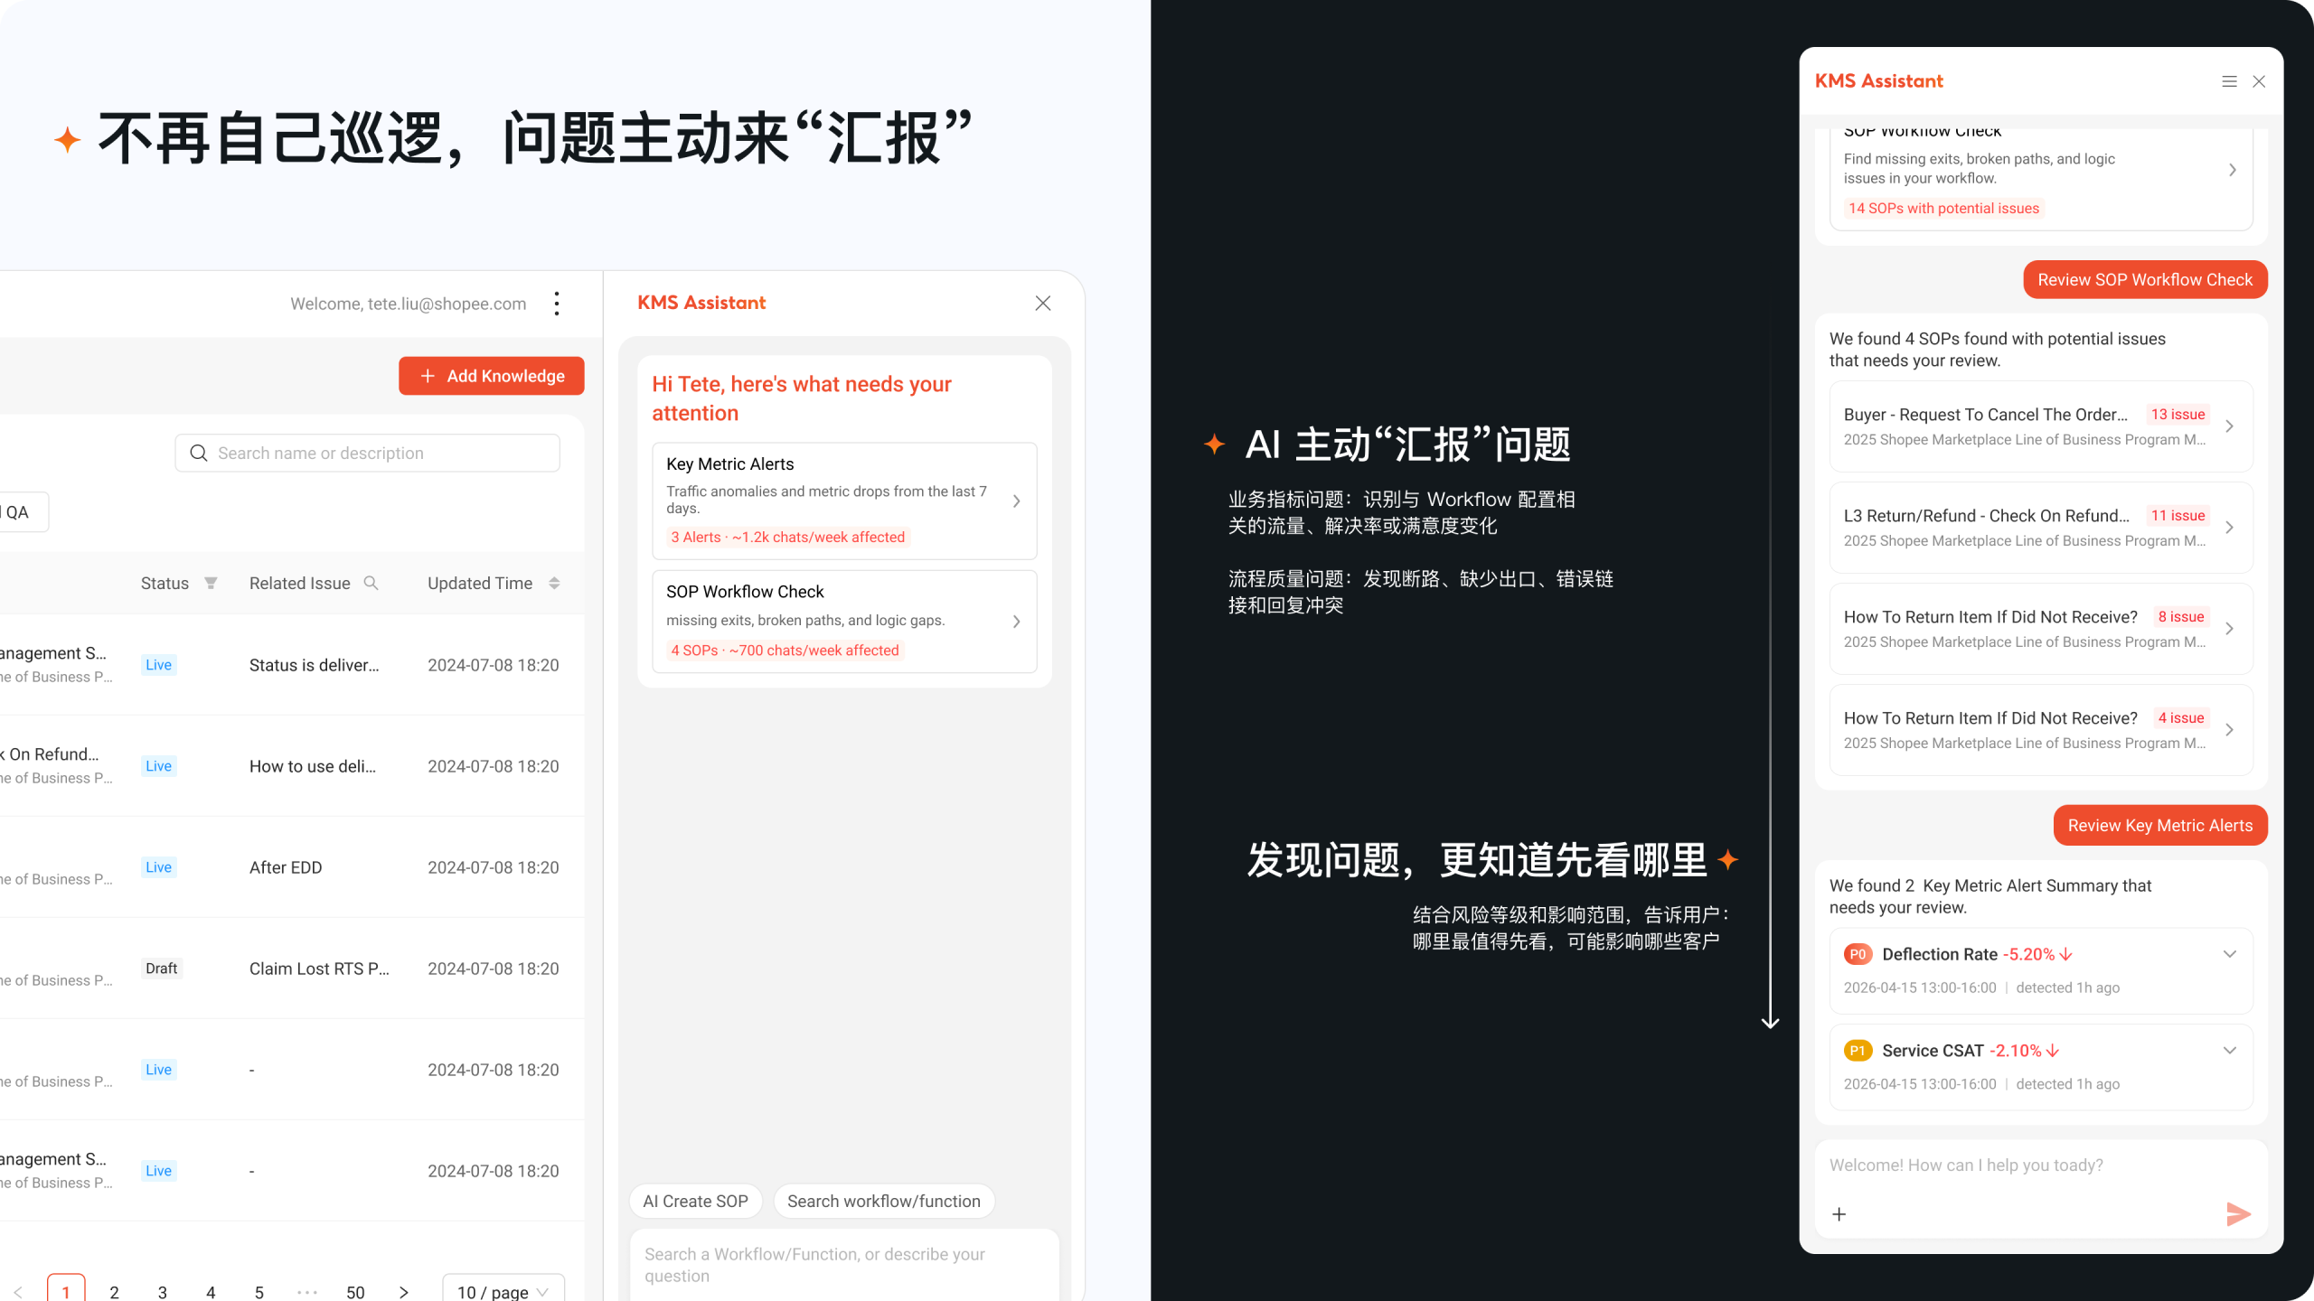Viewport: 2314px width, 1301px height.
Task: Click the send arrow in right assistant
Action: point(2238,1213)
